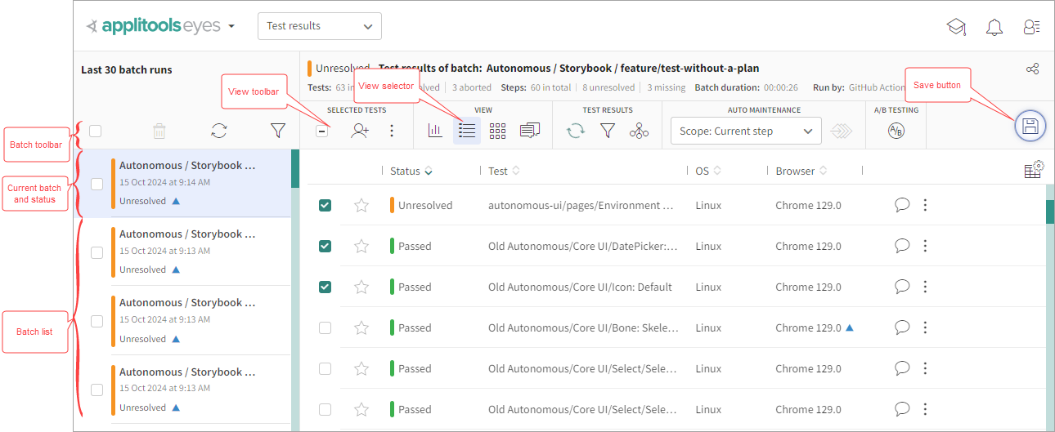
Task: Switch to the grid view icon
Action: click(498, 131)
